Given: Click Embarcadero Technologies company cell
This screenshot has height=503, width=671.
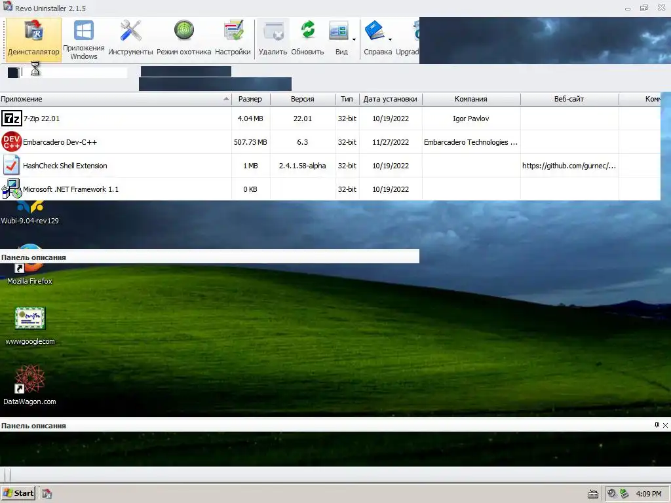Looking at the screenshot, I should pyautogui.click(x=470, y=142).
